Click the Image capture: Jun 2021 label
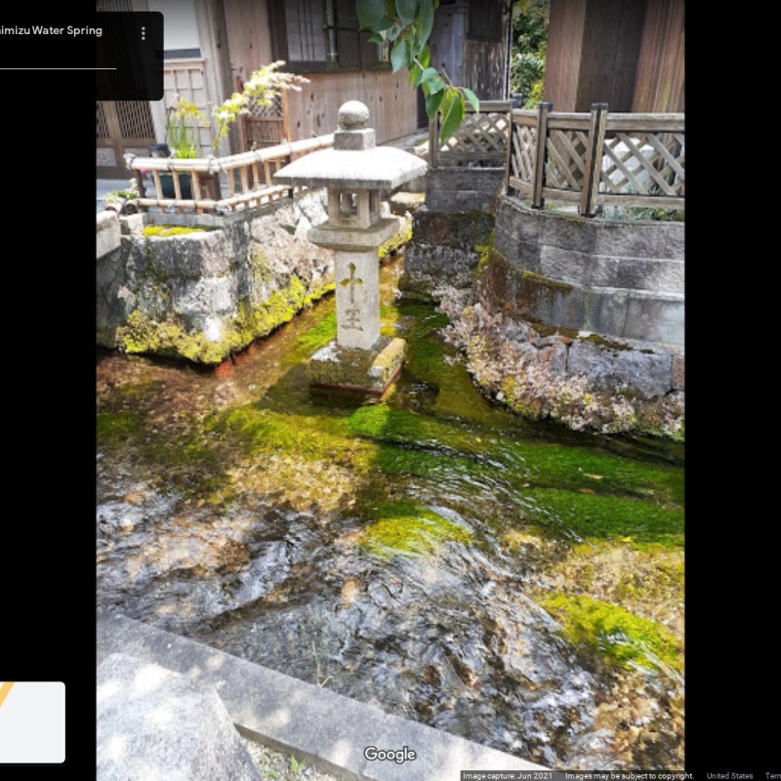This screenshot has height=781, width=781. click(x=507, y=776)
